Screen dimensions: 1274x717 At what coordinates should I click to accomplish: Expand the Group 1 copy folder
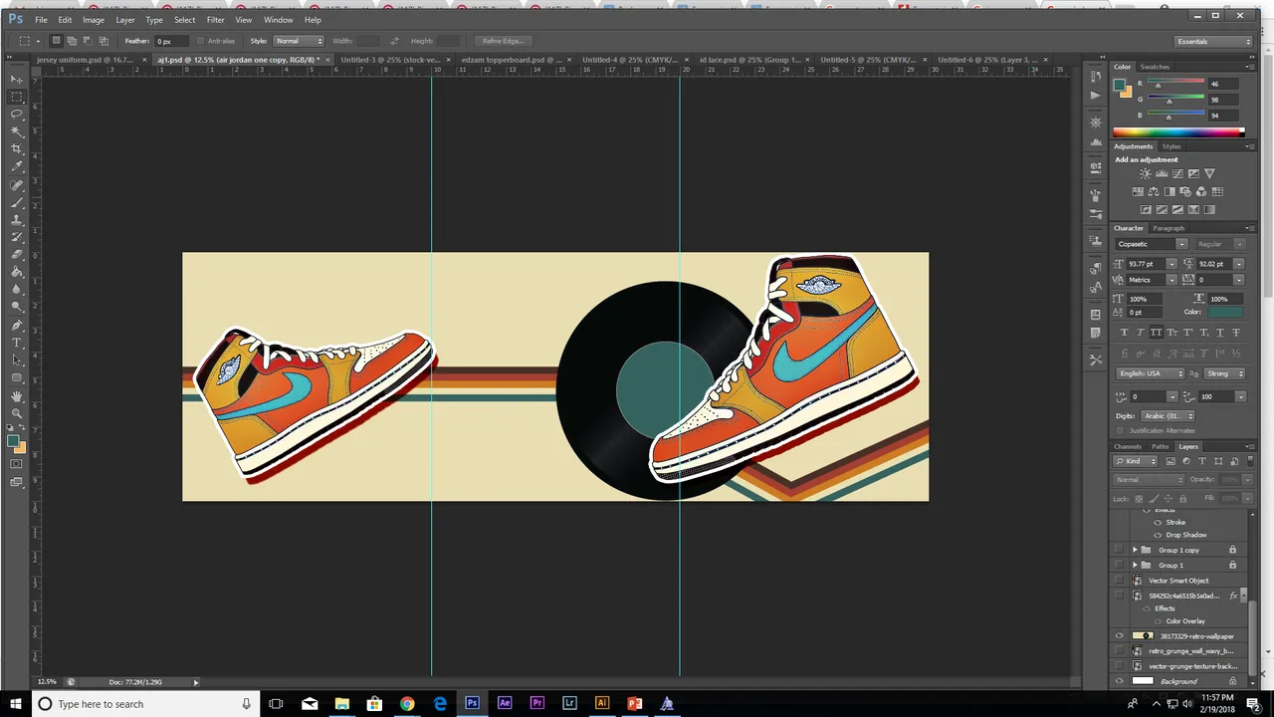click(x=1135, y=550)
